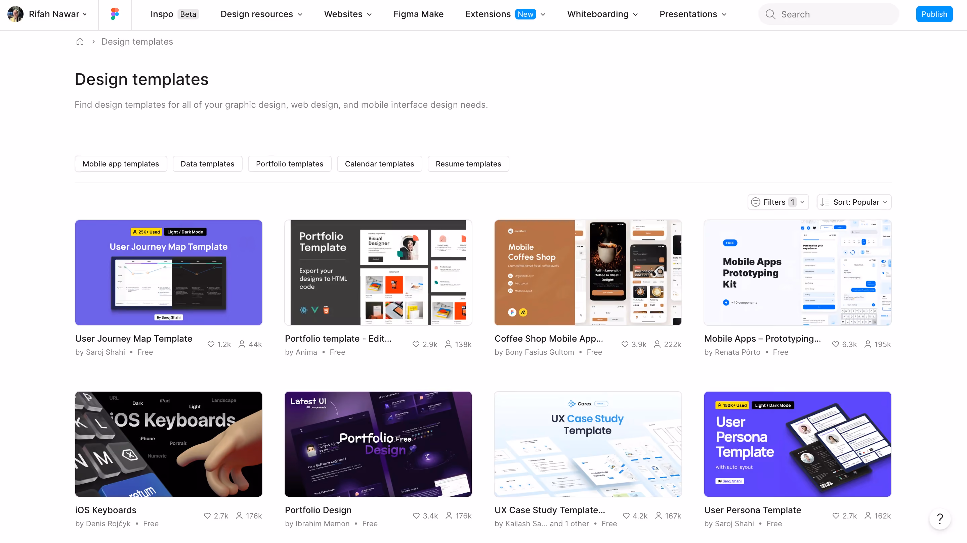The width and height of the screenshot is (967, 543).
Task: Open the Sort: Popular dropdown
Action: [854, 202]
